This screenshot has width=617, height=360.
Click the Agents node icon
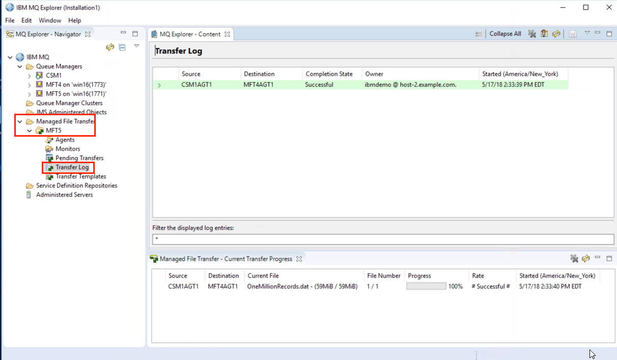pyautogui.click(x=49, y=140)
